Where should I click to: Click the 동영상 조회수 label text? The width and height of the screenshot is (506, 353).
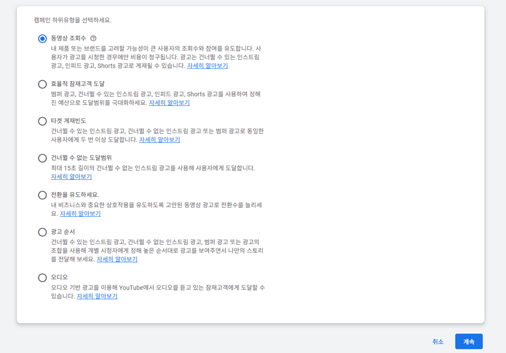coord(68,38)
